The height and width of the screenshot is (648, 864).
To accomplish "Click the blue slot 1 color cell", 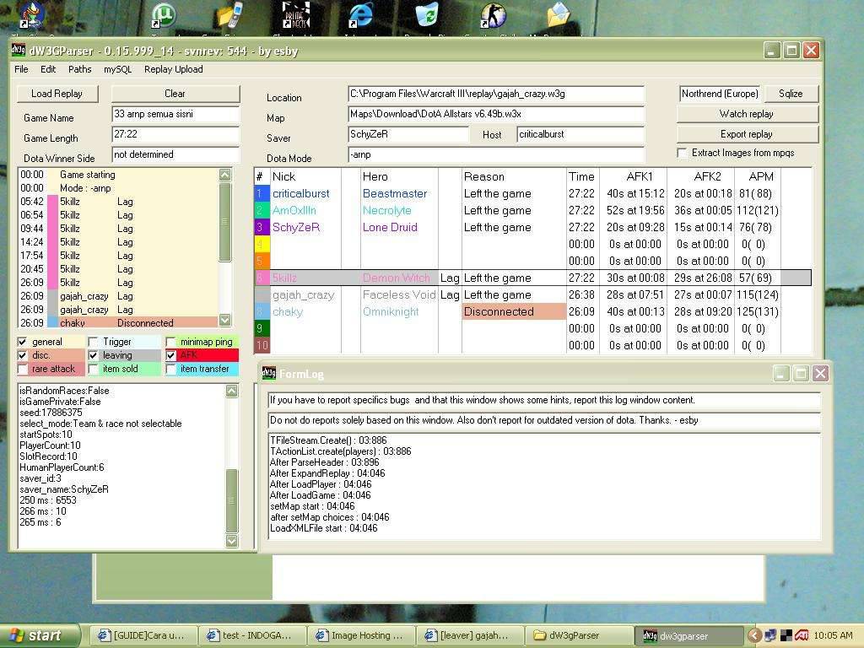I will point(262,193).
